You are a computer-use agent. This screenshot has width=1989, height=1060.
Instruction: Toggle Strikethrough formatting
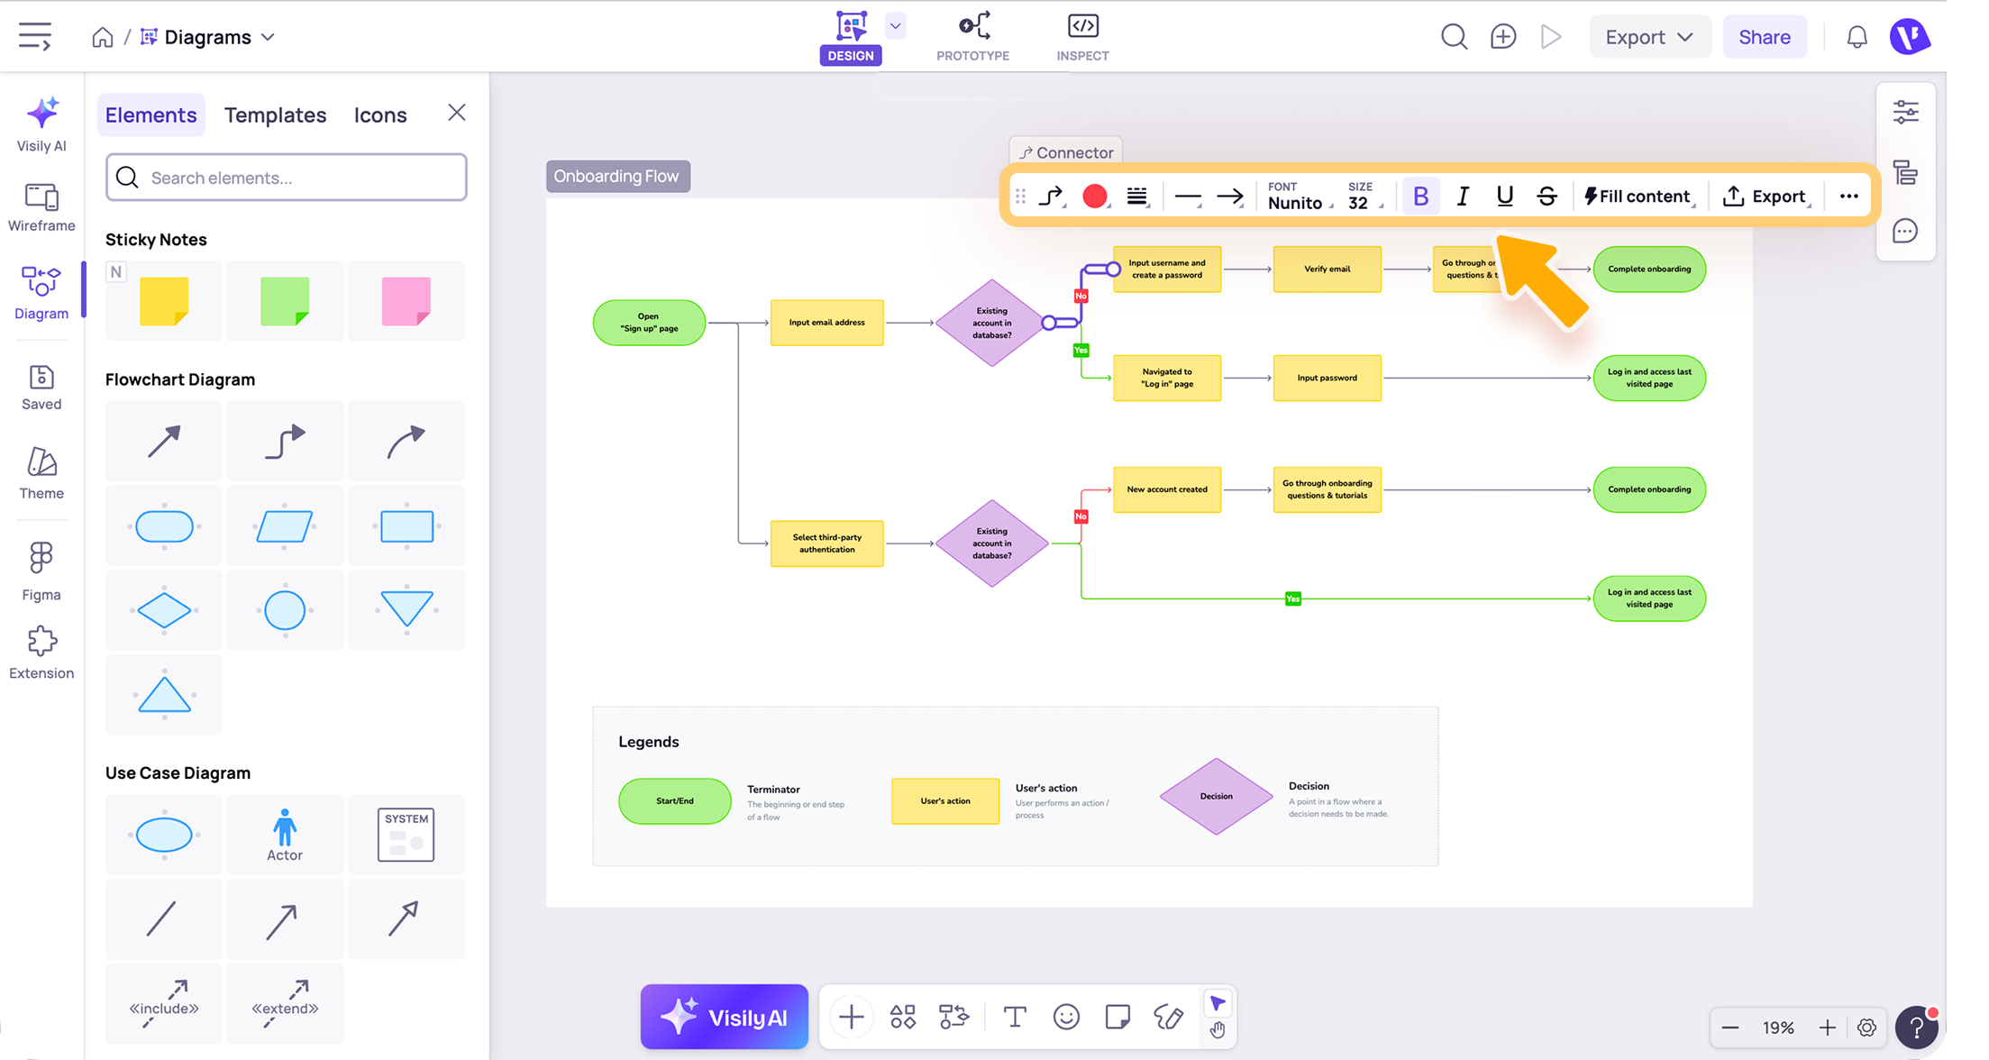[x=1546, y=196]
